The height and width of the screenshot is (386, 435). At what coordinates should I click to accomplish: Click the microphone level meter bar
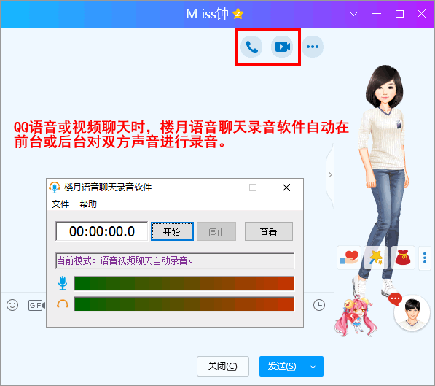pyautogui.click(x=184, y=283)
